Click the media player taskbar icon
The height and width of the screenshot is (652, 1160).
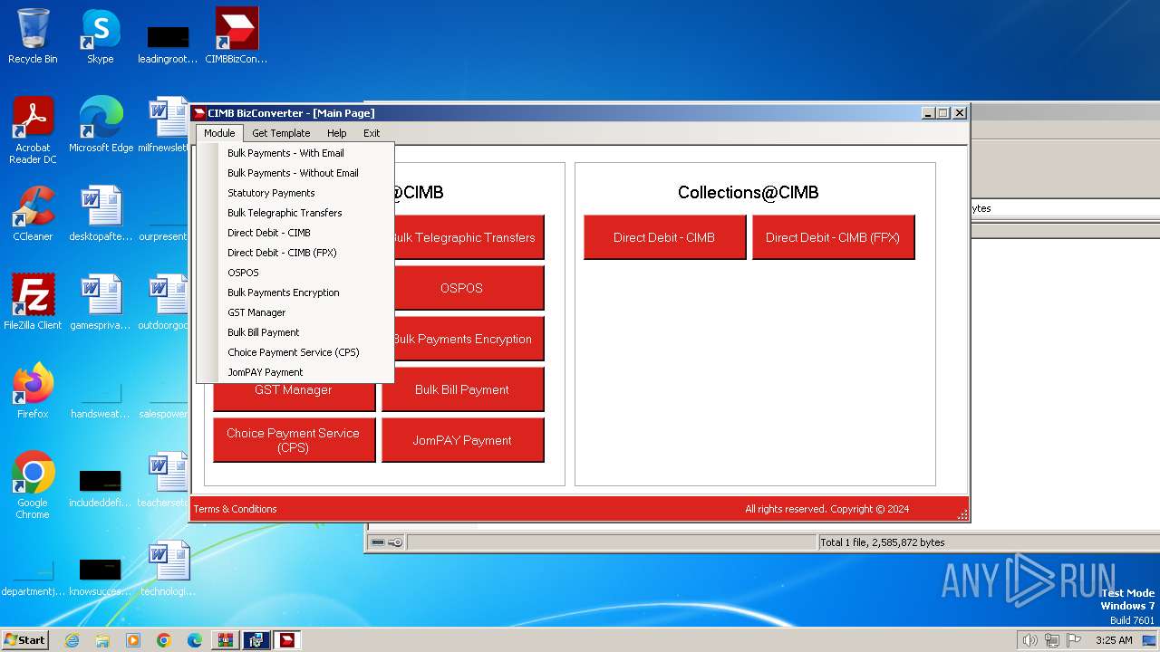point(133,640)
